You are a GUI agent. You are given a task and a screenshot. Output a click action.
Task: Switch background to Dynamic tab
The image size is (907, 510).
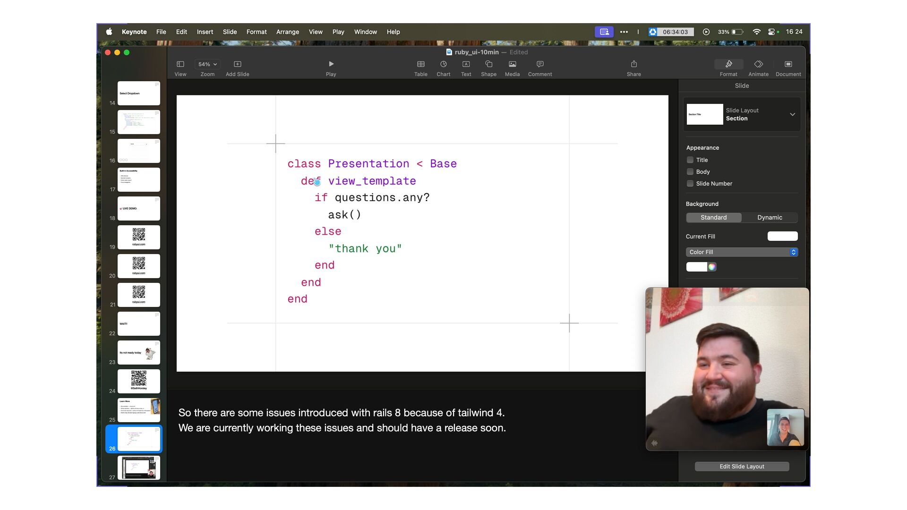tap(769, 218)
